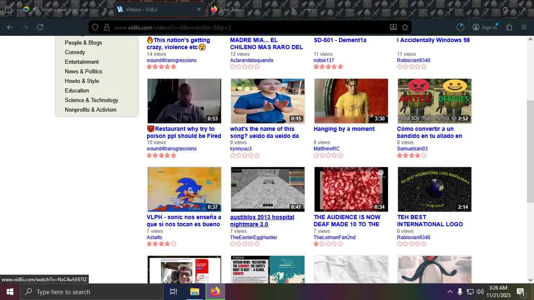Open the Firefox application menu
Image resolution: width=534 pixels, height=300 pixels.
pyautogui.click(x=524, y=27)
